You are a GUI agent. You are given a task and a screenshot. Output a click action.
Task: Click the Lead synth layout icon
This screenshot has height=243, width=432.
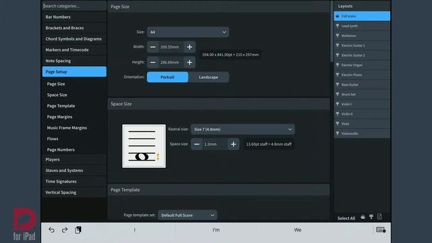tap(337, 26)
